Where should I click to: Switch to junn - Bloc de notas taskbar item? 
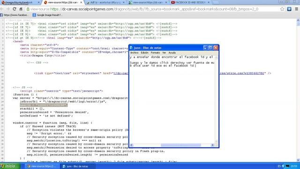(x=77, y=166)
